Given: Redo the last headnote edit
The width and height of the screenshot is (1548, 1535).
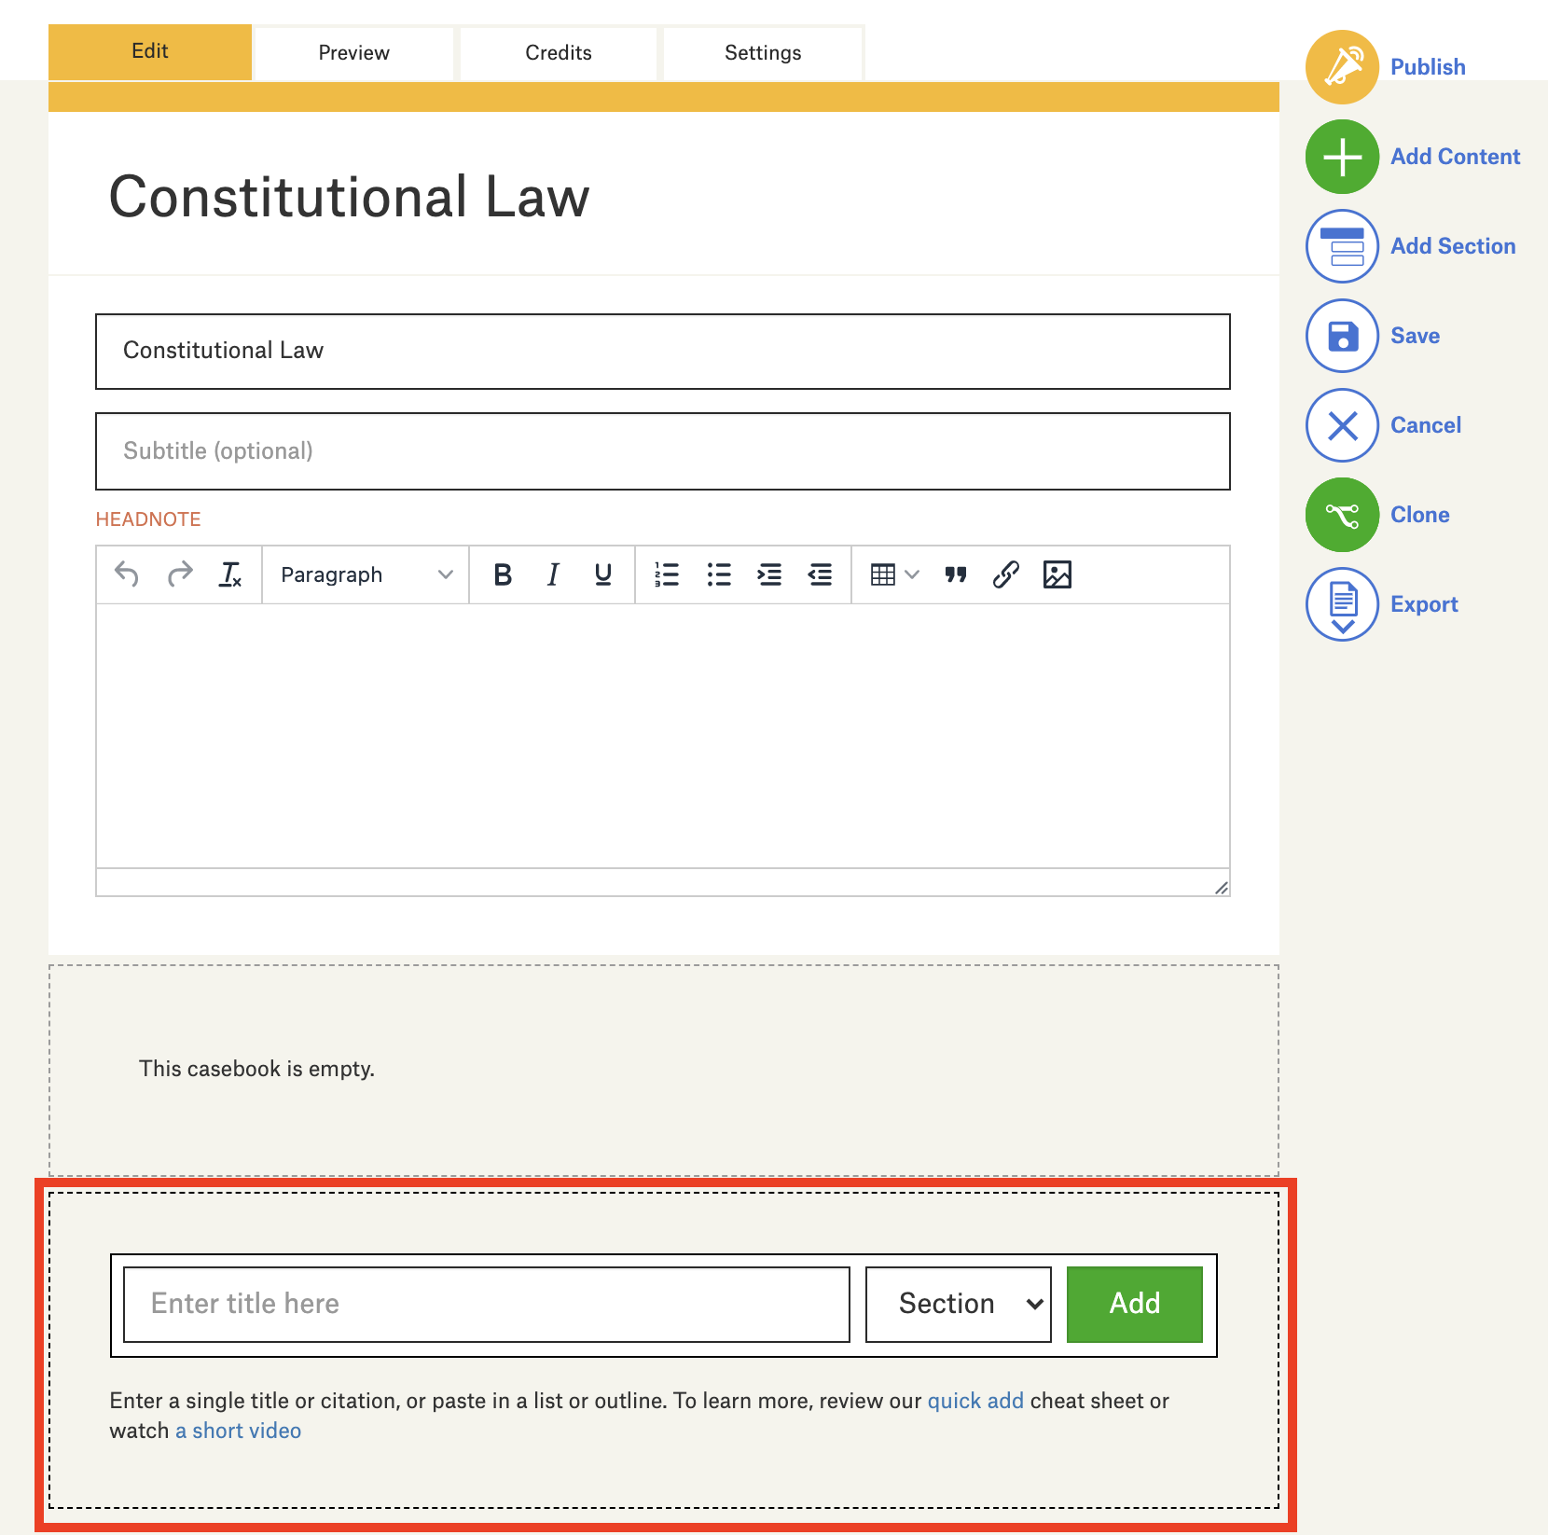Looking at the screenshot, I should click(x=179, y=574).
